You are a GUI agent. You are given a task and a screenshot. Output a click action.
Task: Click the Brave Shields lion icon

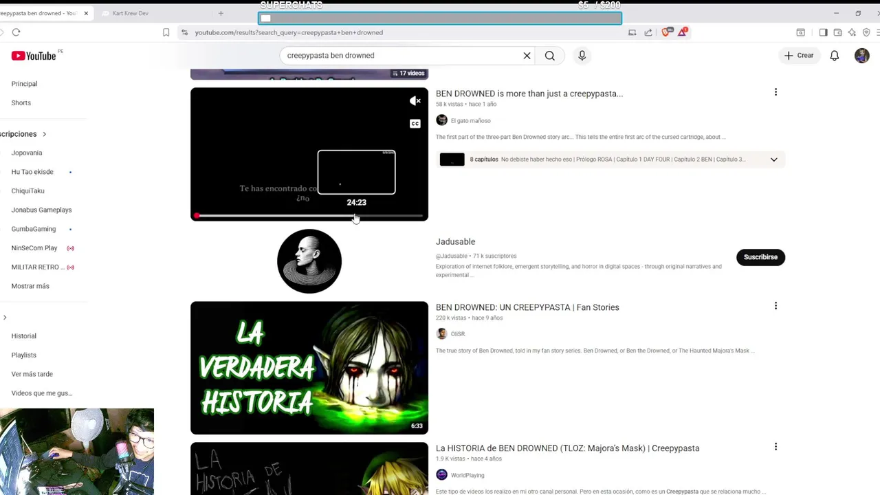(665, 32)
